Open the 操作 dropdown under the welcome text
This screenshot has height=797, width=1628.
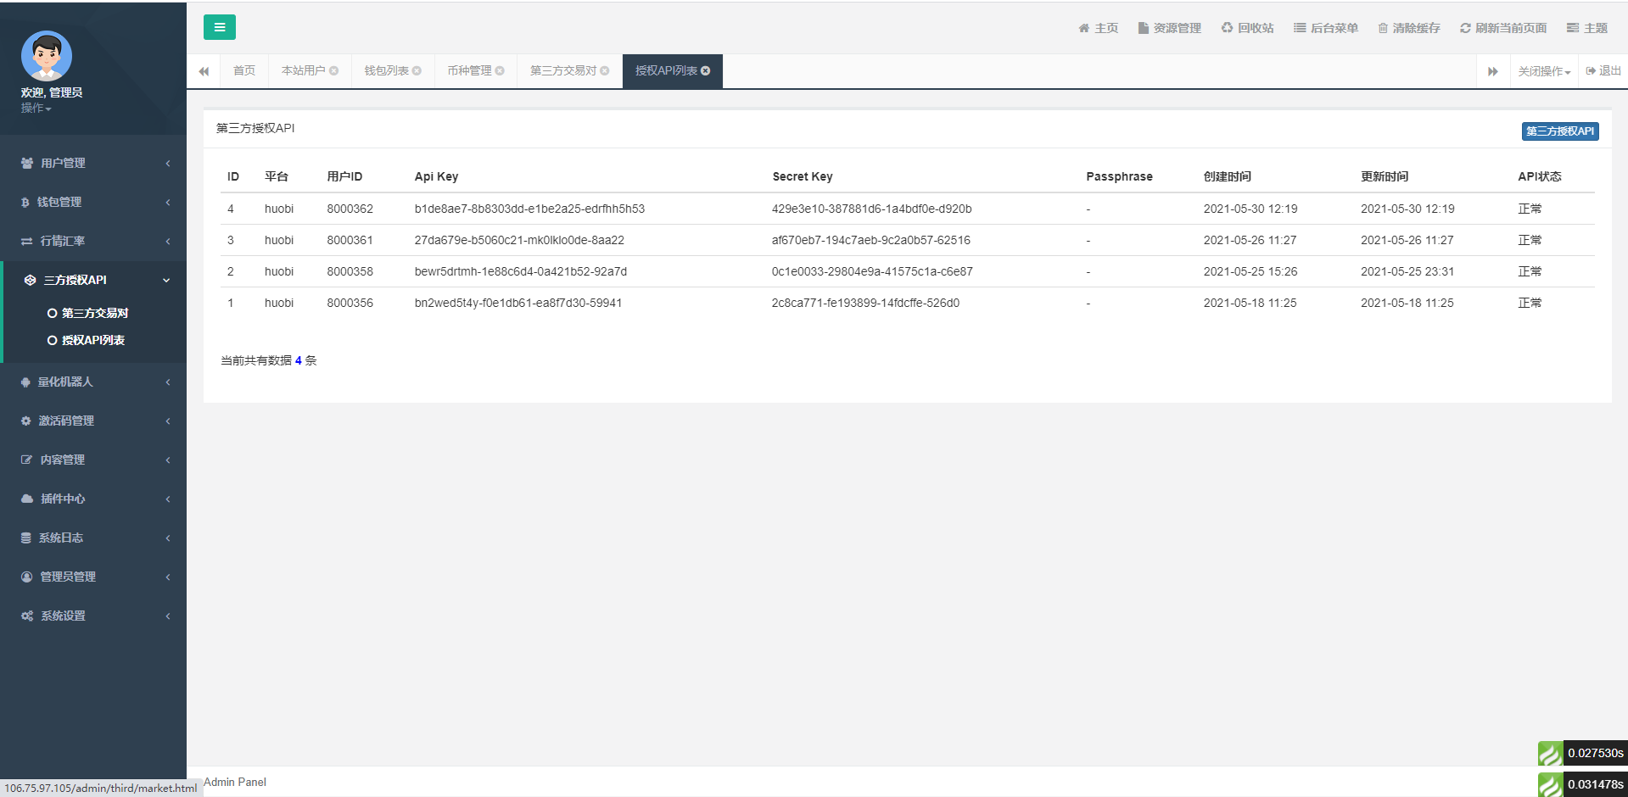point(36,109)
